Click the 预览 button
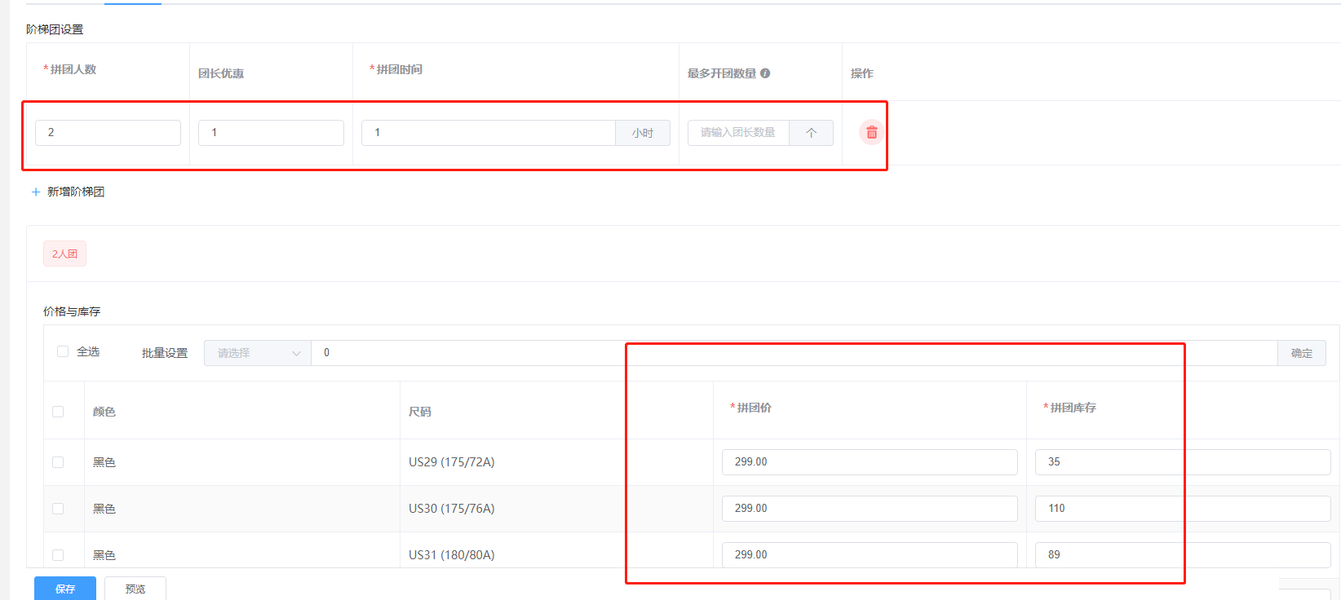This screenshot has width=1341, height=600. 135,589
